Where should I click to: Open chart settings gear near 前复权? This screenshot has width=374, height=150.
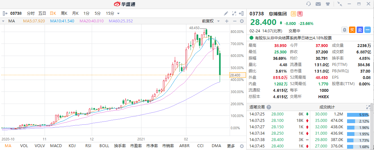pyautogui.click(x=242, y=21)
